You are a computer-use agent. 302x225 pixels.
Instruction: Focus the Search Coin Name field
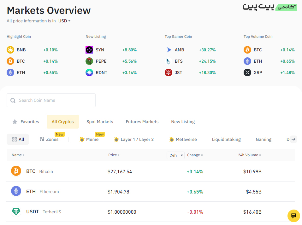pos(51,100)
